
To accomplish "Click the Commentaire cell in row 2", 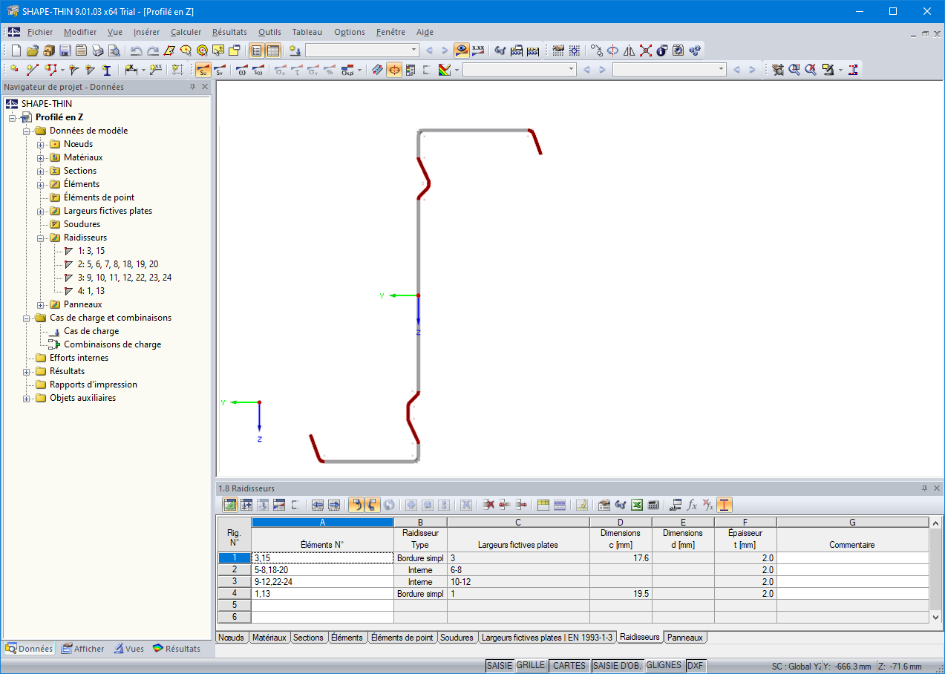I will coord(852,569).
